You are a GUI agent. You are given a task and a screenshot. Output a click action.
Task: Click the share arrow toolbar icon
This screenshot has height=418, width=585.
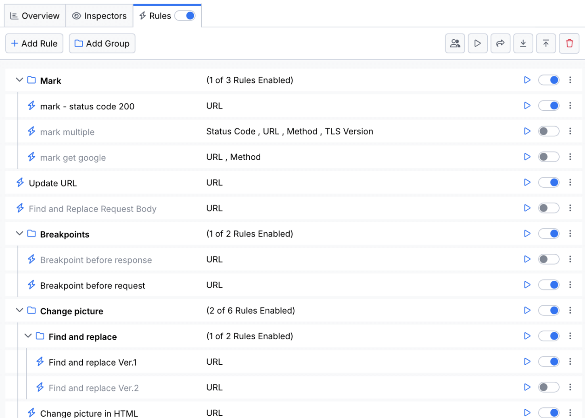tap(500, 44)
